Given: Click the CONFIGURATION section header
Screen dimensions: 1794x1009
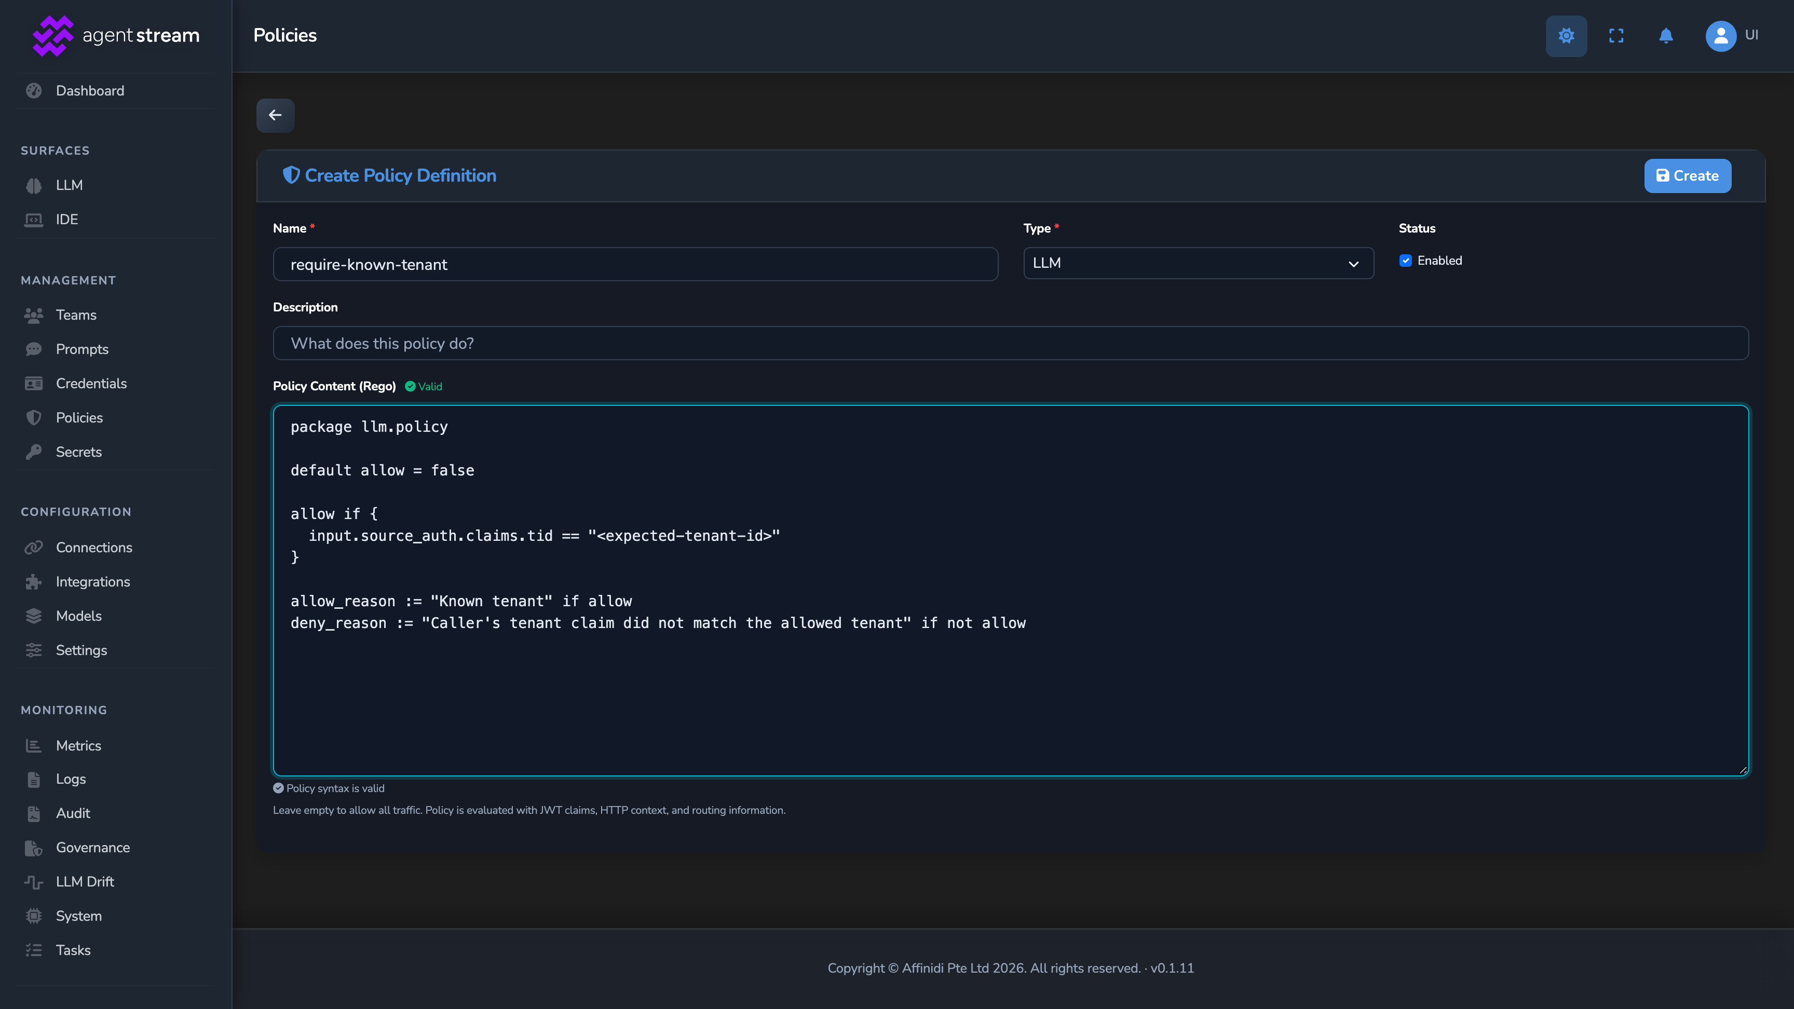Looking at the screenshot, I should (x=76, y=512).
